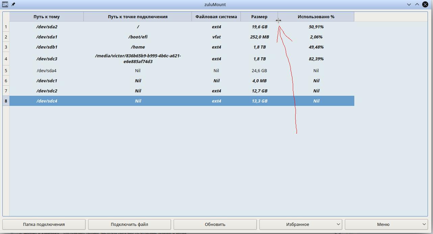Click the /media/victor/836b65b9 mount path cell
The width and height of the screenshot is (433, 234).
click(x=138, y=59)
